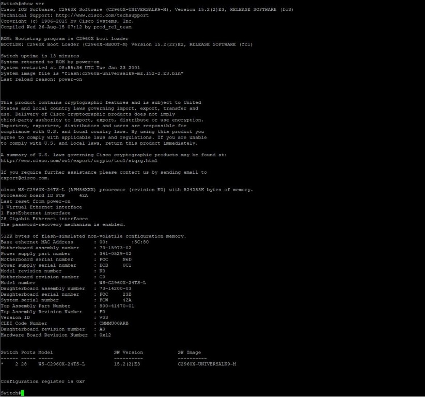425x397 pixels.
Task: Click the Daughterboard revision number A0
Action: 102,329
